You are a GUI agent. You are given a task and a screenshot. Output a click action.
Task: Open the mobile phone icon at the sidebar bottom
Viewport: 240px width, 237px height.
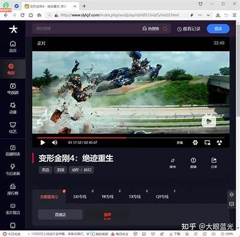(13, 226)
